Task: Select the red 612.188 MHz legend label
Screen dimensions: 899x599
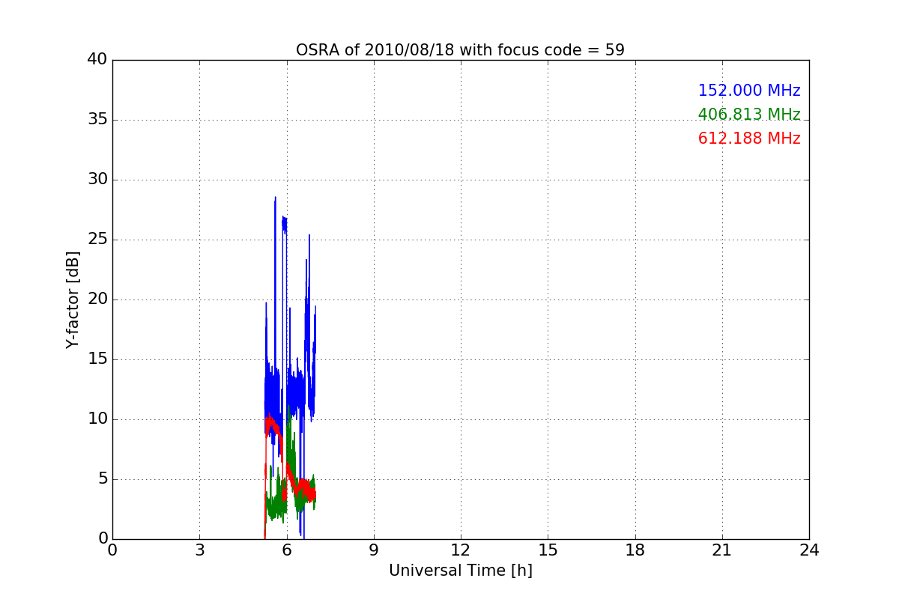Action: [x=749, y=139]
